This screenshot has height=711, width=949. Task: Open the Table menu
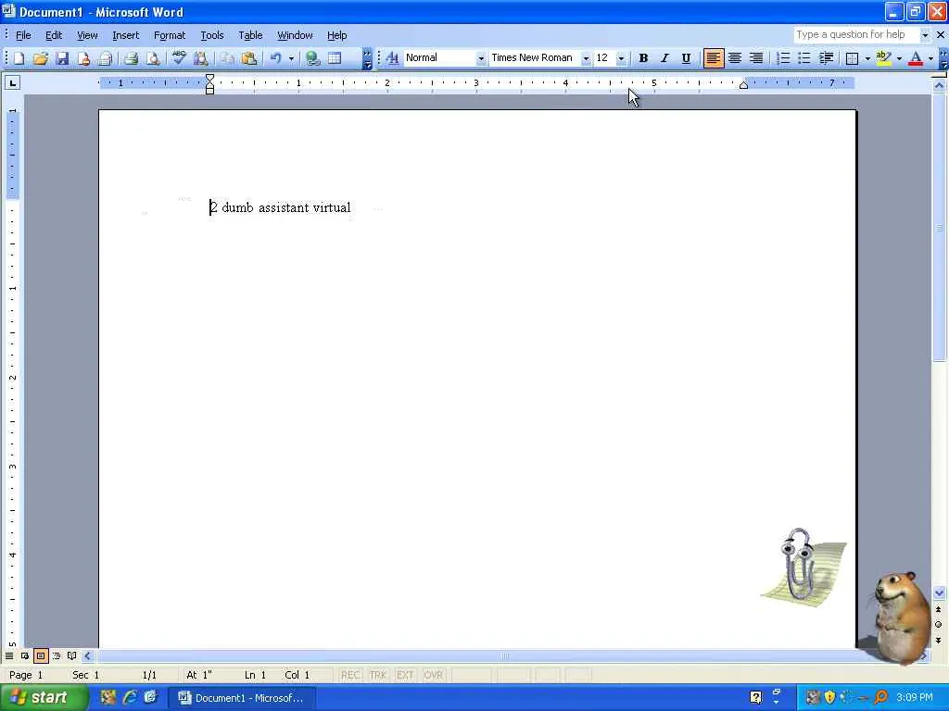click(250, 35)
